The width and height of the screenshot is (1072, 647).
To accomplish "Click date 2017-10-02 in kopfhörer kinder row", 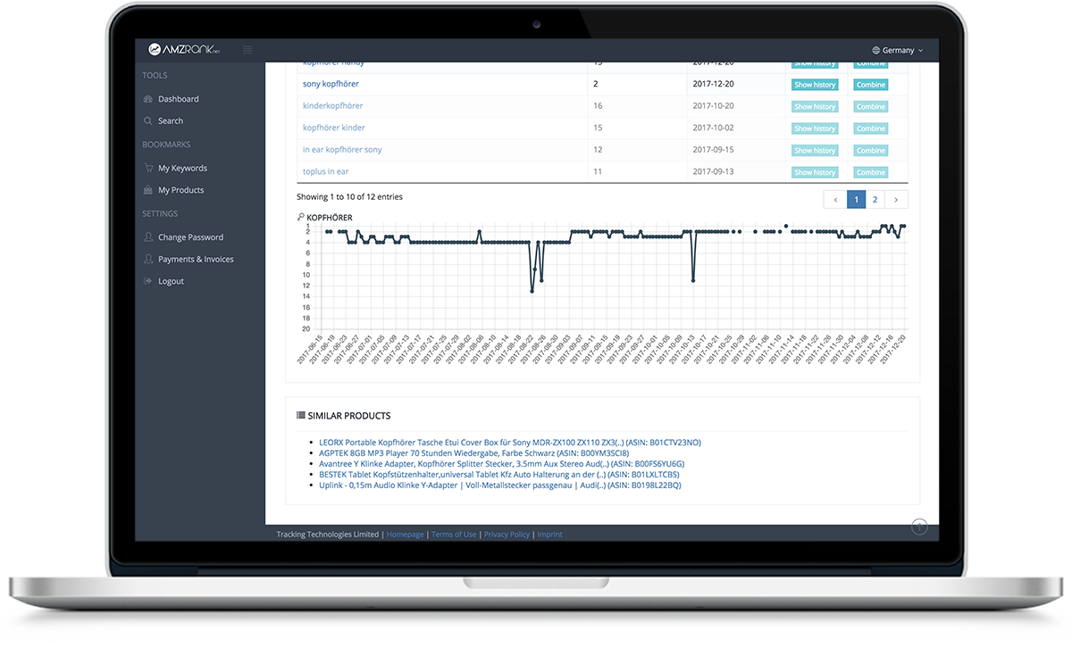I will pyautogui.click(x=713, y=128).
